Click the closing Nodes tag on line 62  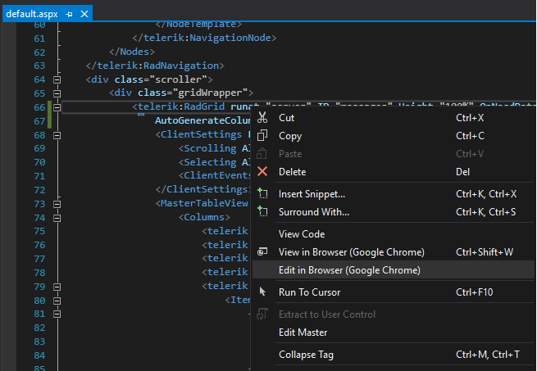click(132, 52)
